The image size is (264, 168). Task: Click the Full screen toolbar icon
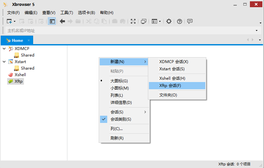point(133,21)
